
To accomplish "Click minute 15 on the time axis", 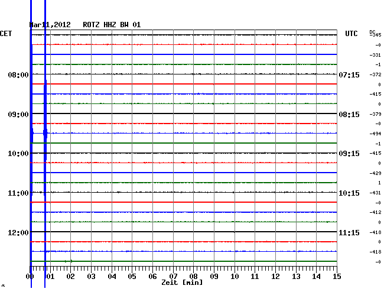I will (x=337, y=277).
